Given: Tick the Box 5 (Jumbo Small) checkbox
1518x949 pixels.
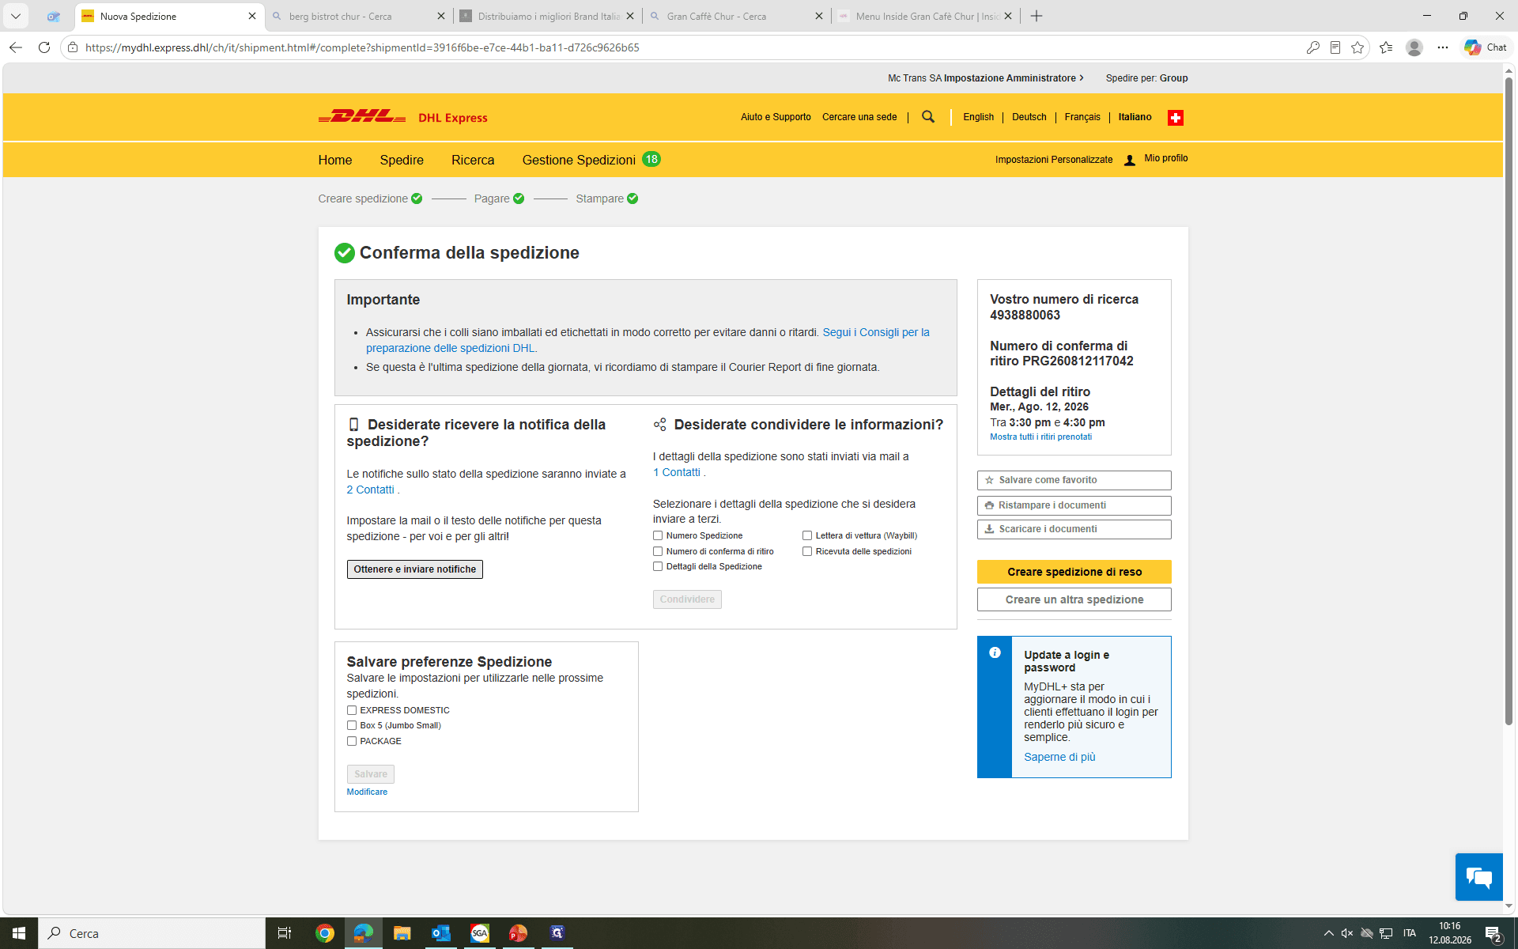Looking at the screenshot, I should coord(352,725).
